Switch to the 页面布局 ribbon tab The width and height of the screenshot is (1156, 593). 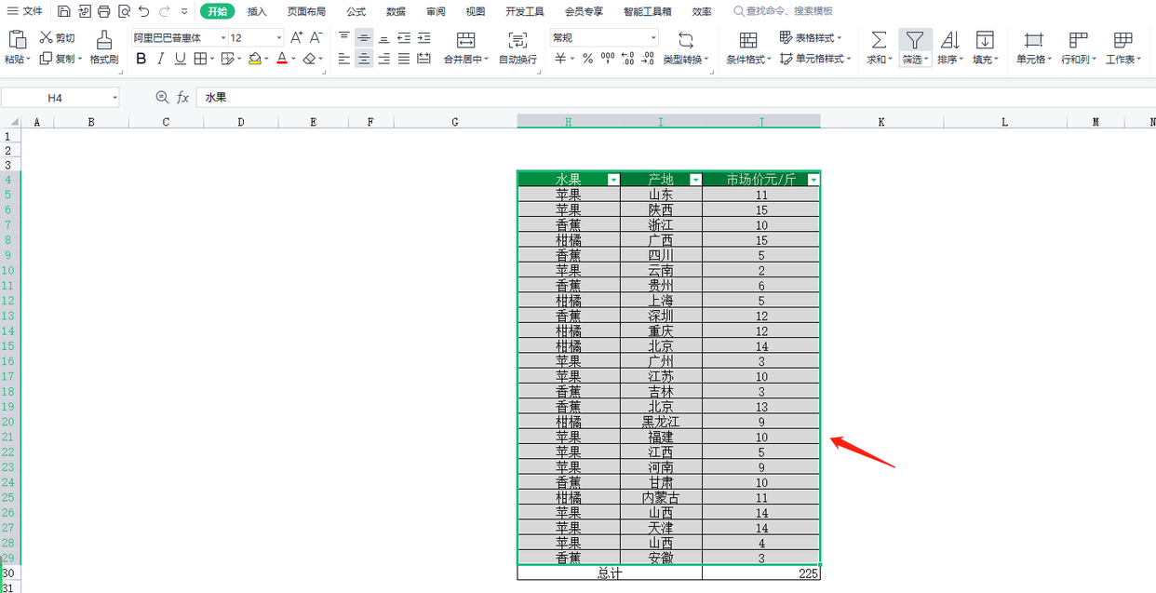coord(306,11)
